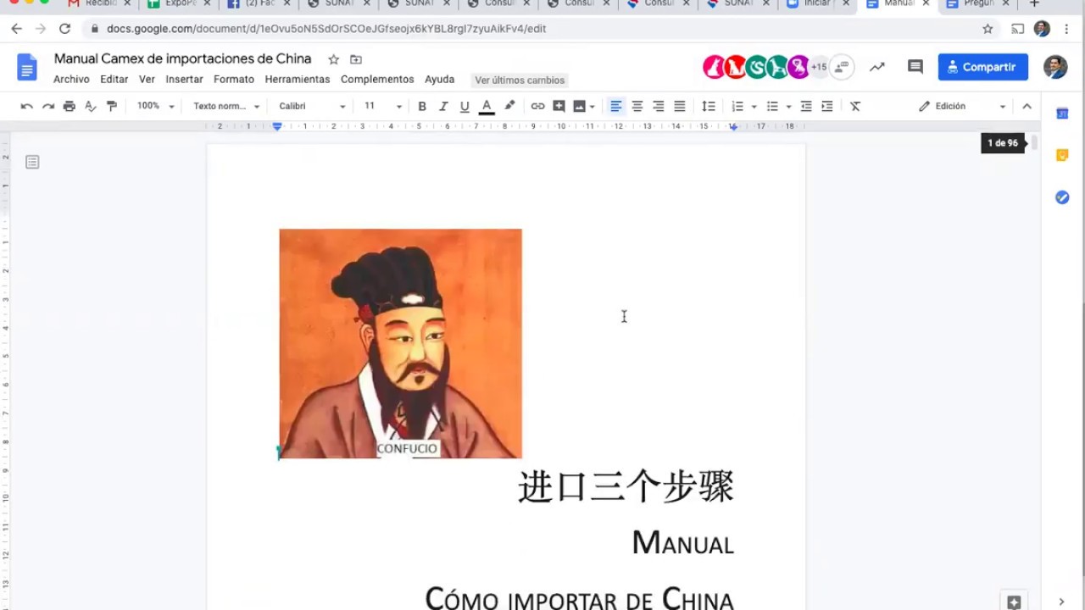Open the Archivo menu
The height and width of the screenshot is (610, 1085).
(x=71, y=80)
